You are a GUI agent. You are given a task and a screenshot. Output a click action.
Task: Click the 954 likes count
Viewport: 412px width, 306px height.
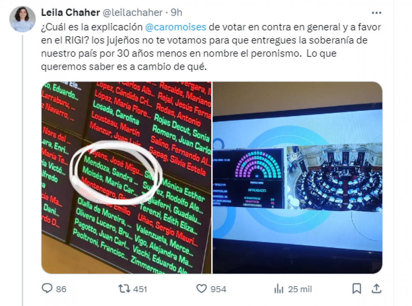click(x=218, y=289)
